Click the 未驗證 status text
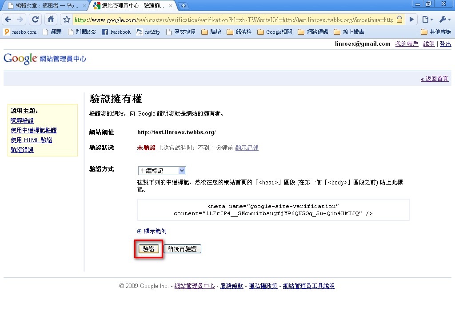455x328 pixels. [x=146, y=148]
